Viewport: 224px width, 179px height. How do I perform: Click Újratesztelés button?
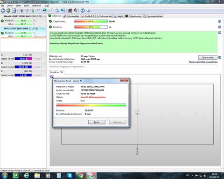[208, 57]
